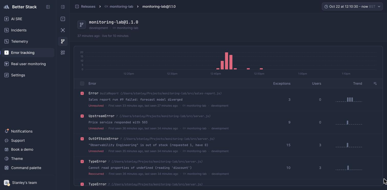The image size is (387, 190).
Task: Open monitoring-lab in the breadcrumb
Action: [121, 7]
